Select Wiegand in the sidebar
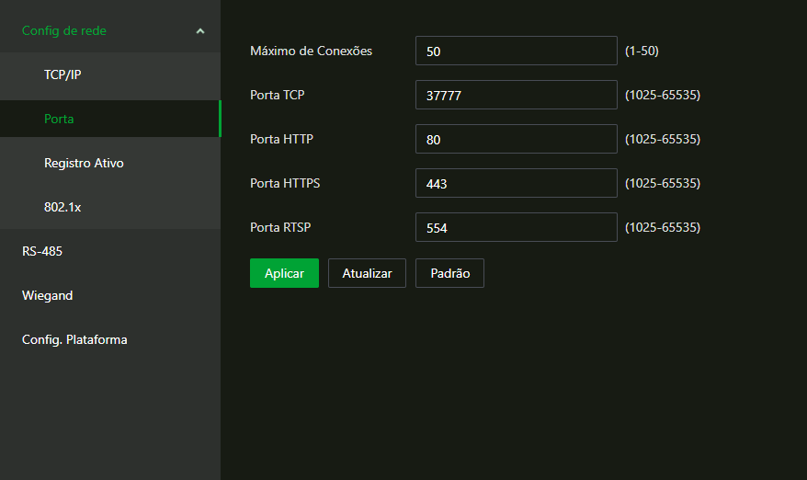Viewport: 807px width, 480px height. coord(110,295)
